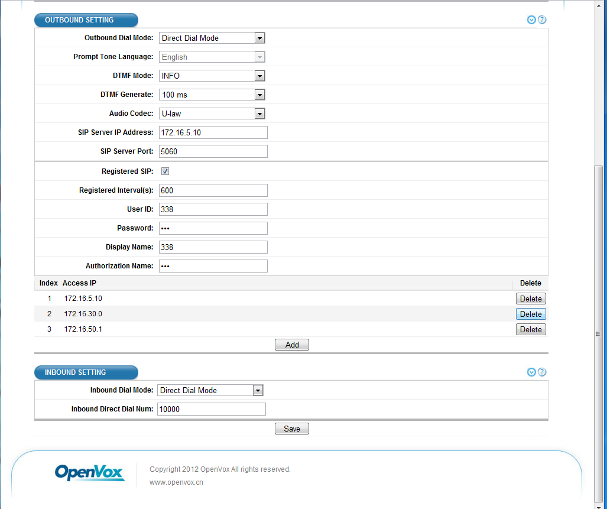Expand the DTMF Mode dropdown
The width and height of the screenshot is (607, 509).
pyautogui.click(x=212, y=76)
